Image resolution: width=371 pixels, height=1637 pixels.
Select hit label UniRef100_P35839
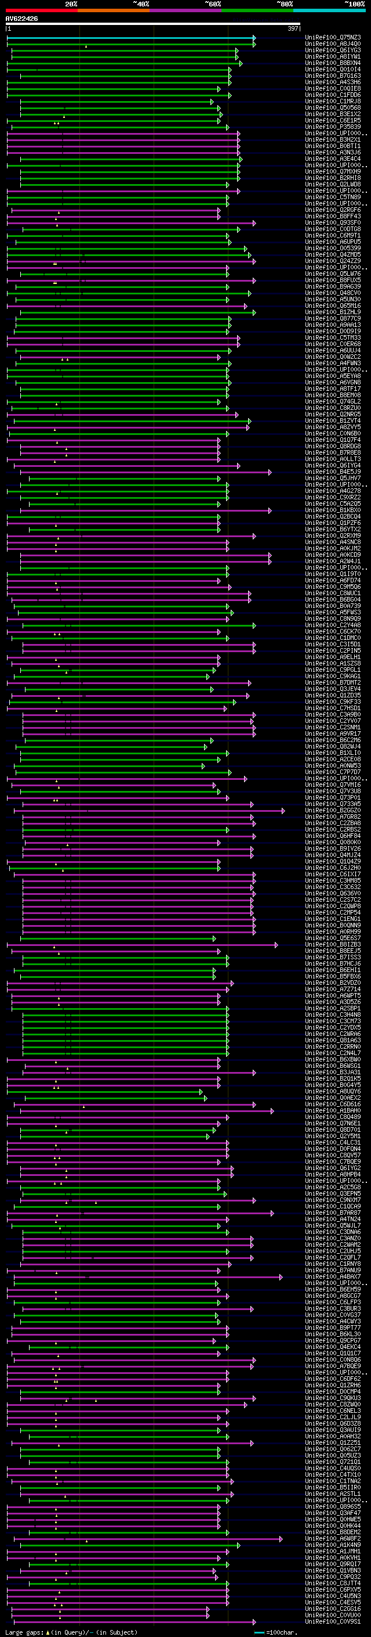[333, 127]
